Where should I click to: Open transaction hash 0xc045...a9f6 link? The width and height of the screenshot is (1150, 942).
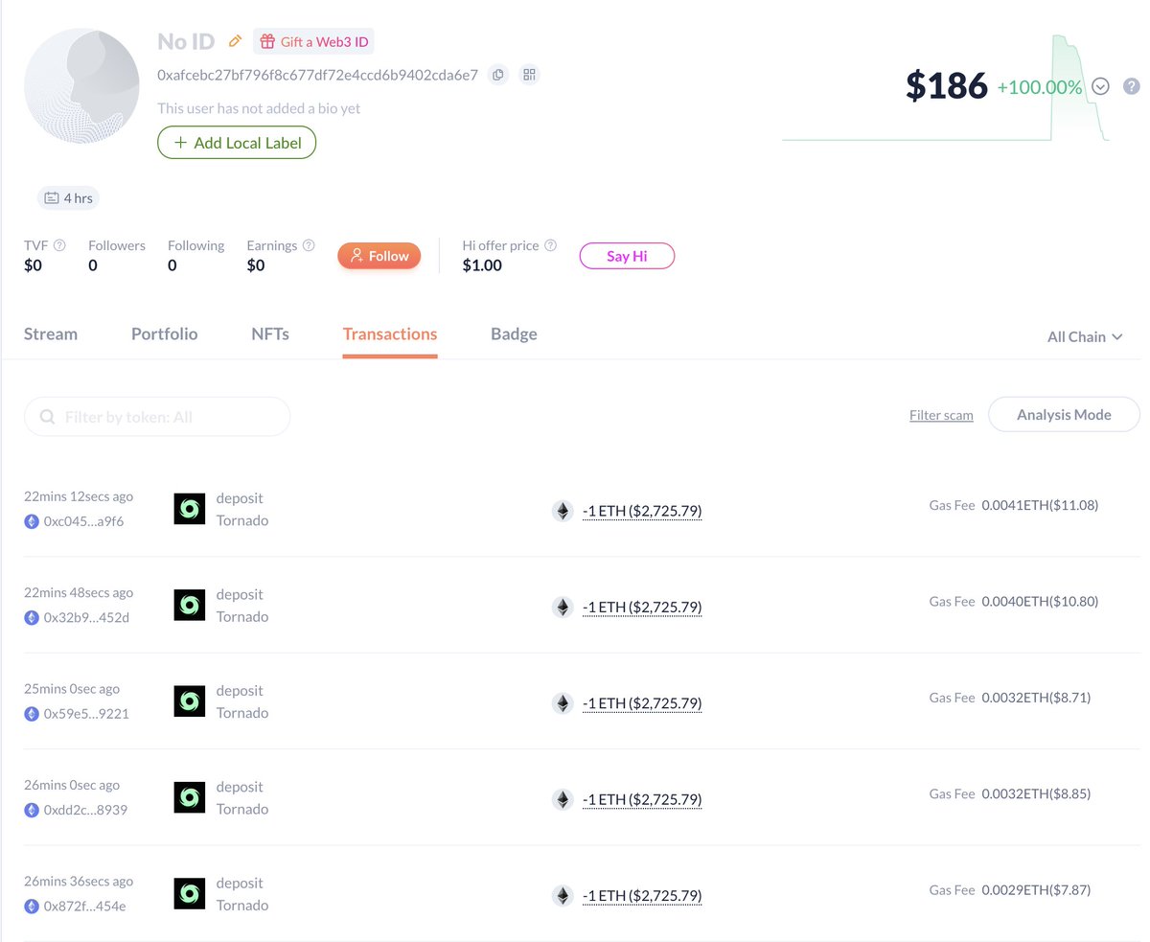pyautogui.click(x=83, y=521)
